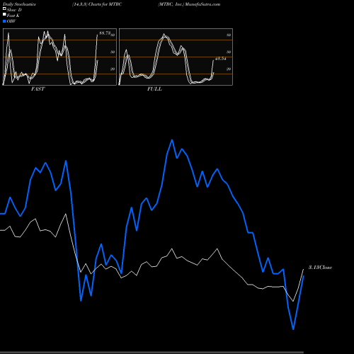The height and width of the screenshot is (354, 354).
Task: Click the 'Daily Stochastics' title text
Action: point(19,4)
